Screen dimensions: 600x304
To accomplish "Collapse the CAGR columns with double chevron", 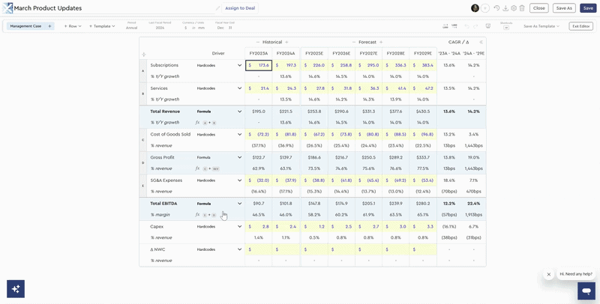I will 481,43.
